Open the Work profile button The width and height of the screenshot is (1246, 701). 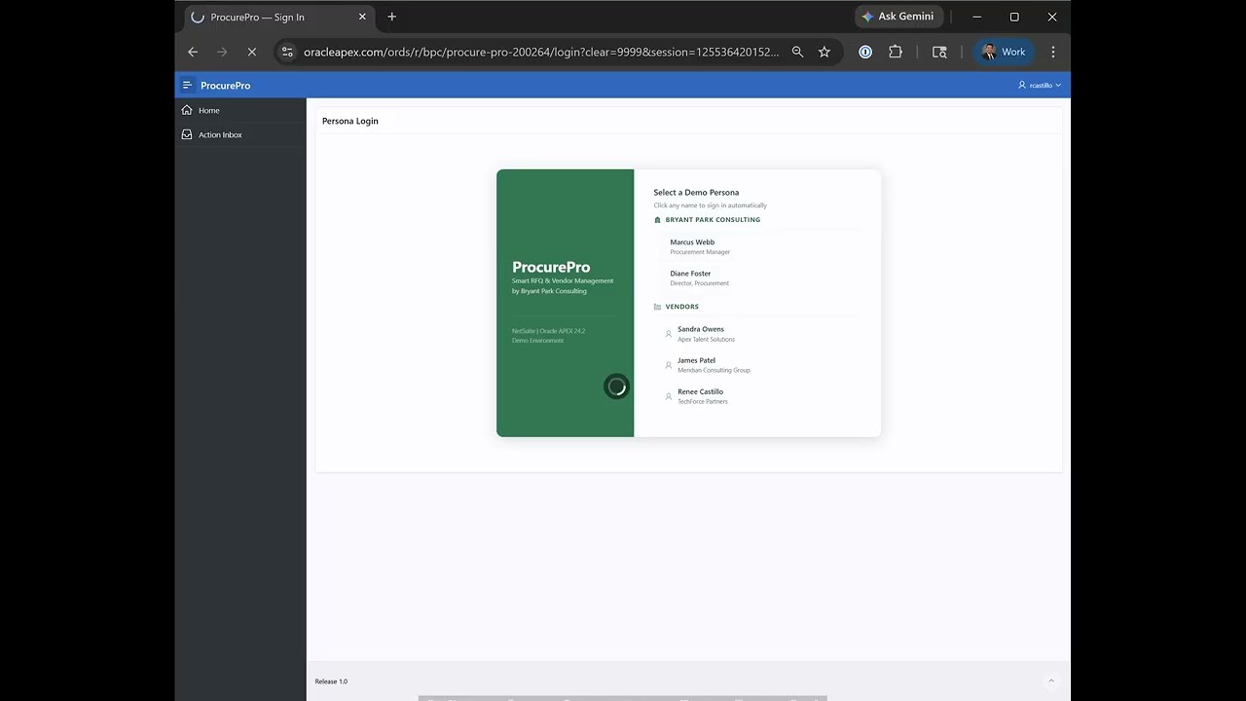pyautogui.click(x=1004, y=52)
